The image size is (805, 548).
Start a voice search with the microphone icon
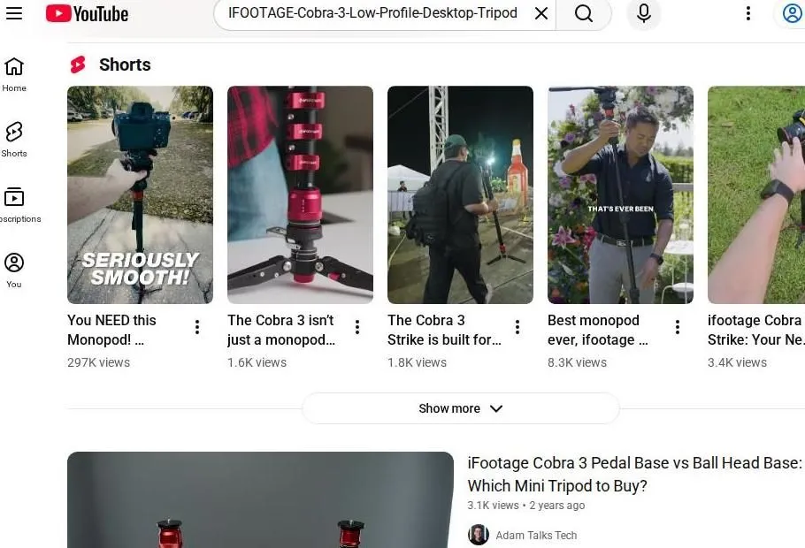pyautogui.click(x=643, y=13)
